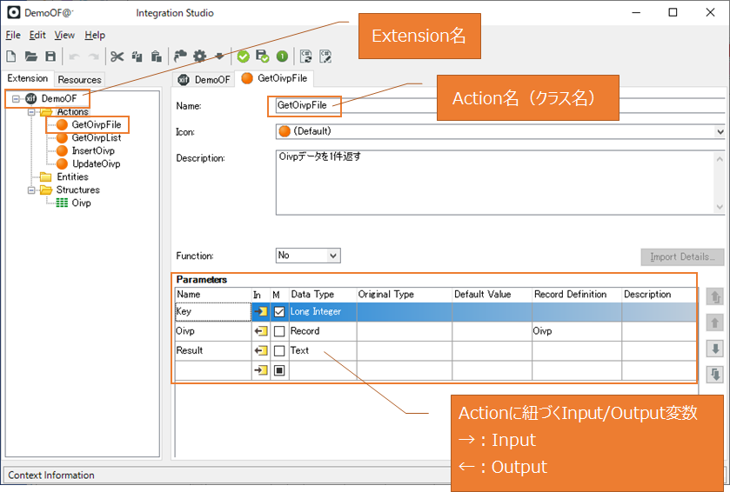Image resolution: width=730 pixels, height=492 pixels.
Task: Toggle mandatory checkbox for Result parameter
Action: click(278, 350)
